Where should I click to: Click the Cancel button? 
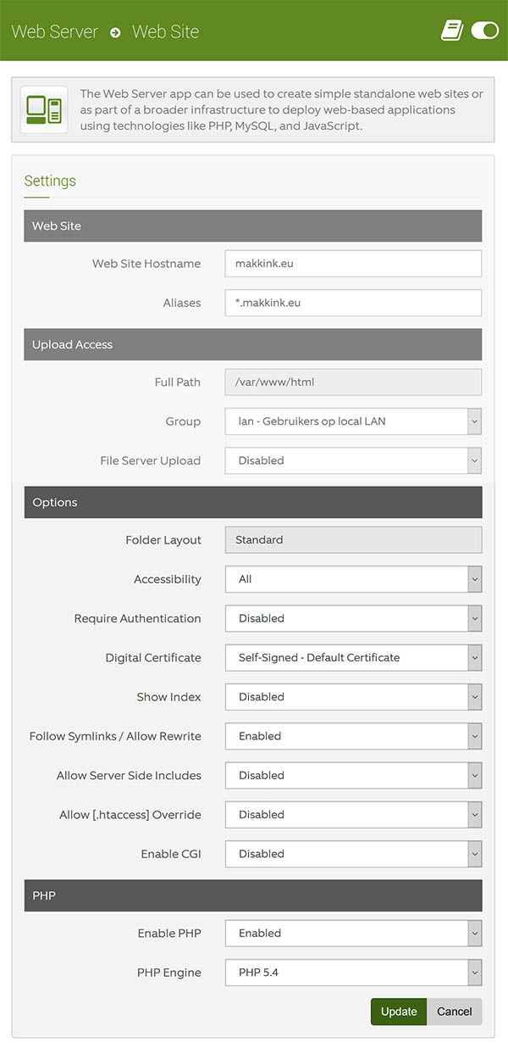(455, 1012)
